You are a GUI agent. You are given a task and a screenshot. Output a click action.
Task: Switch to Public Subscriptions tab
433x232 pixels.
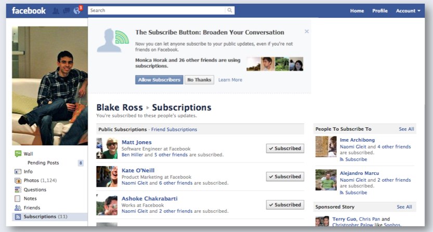click(x=122, y=129)
